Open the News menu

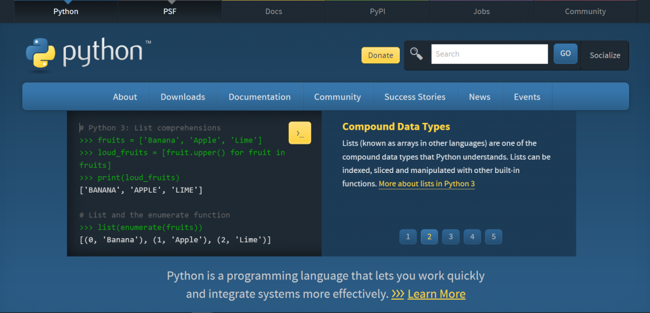pyautogui.click(x=480, y=97)
